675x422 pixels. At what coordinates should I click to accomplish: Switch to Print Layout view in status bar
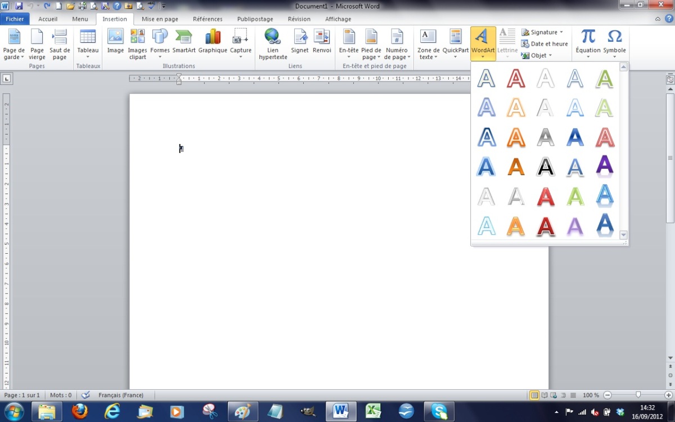(534, 395)
